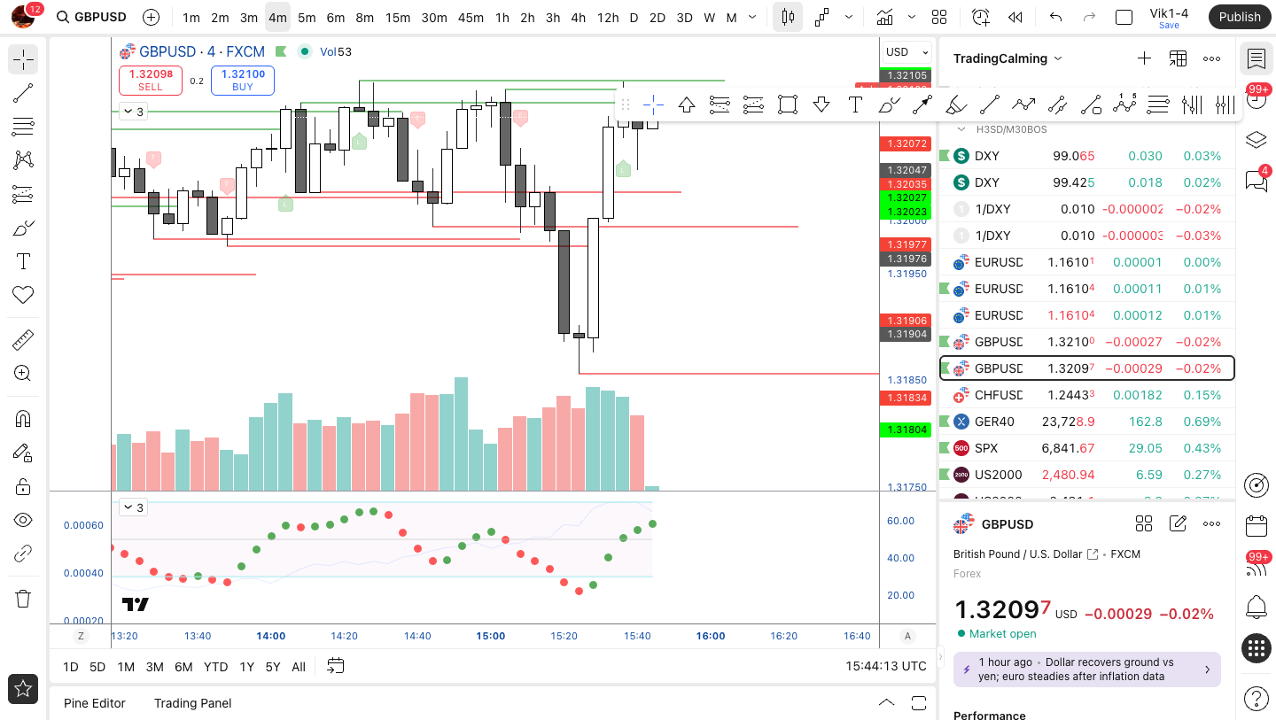The image size is (1276, 720).
Task: Toggle hide all drawings eye icon
Action: (23, 520)
